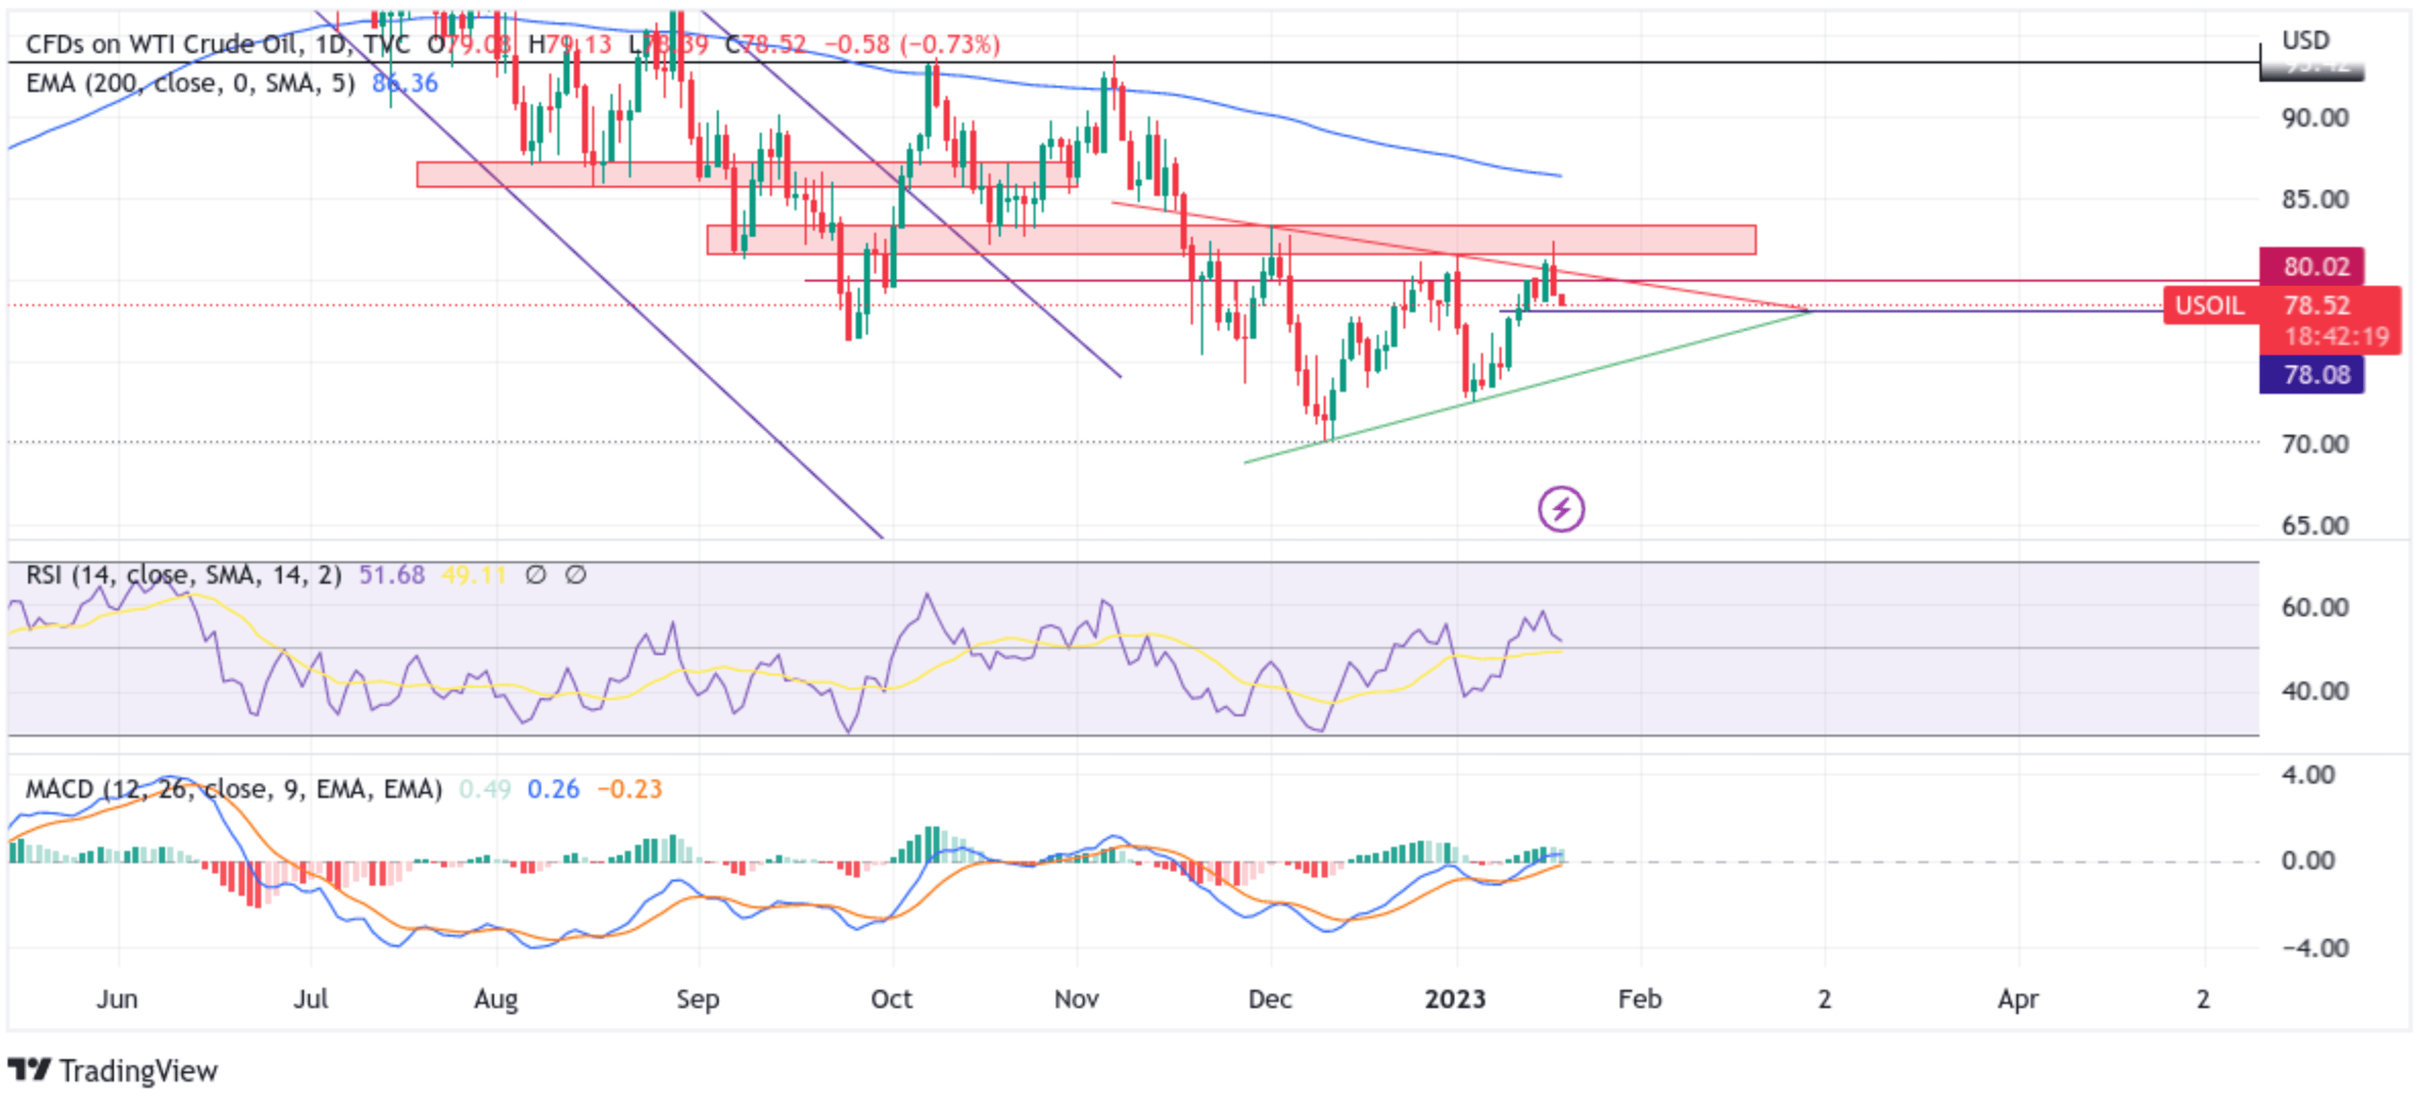Click the first empty-set symbol in the RSI legend
The image size is (2418, 1118).
(535, 574)
